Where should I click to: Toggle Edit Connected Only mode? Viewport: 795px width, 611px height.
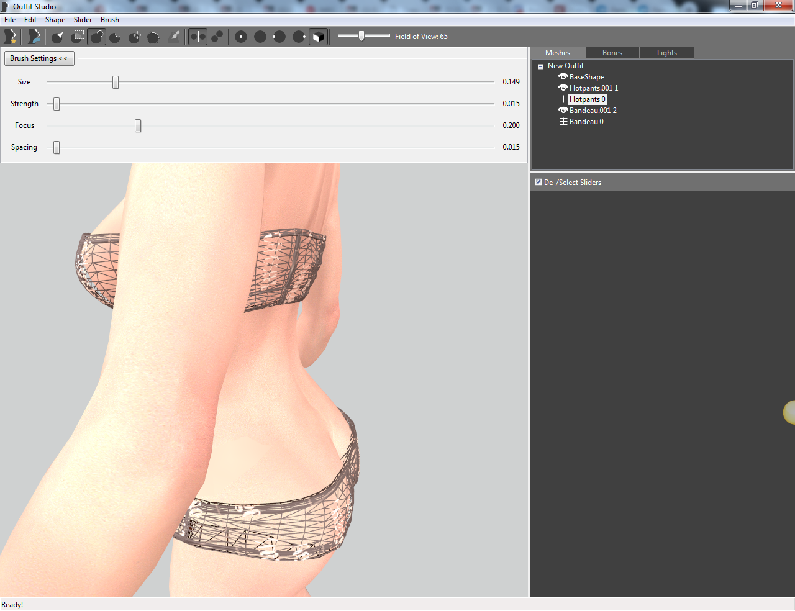click(x=217, y=37)
